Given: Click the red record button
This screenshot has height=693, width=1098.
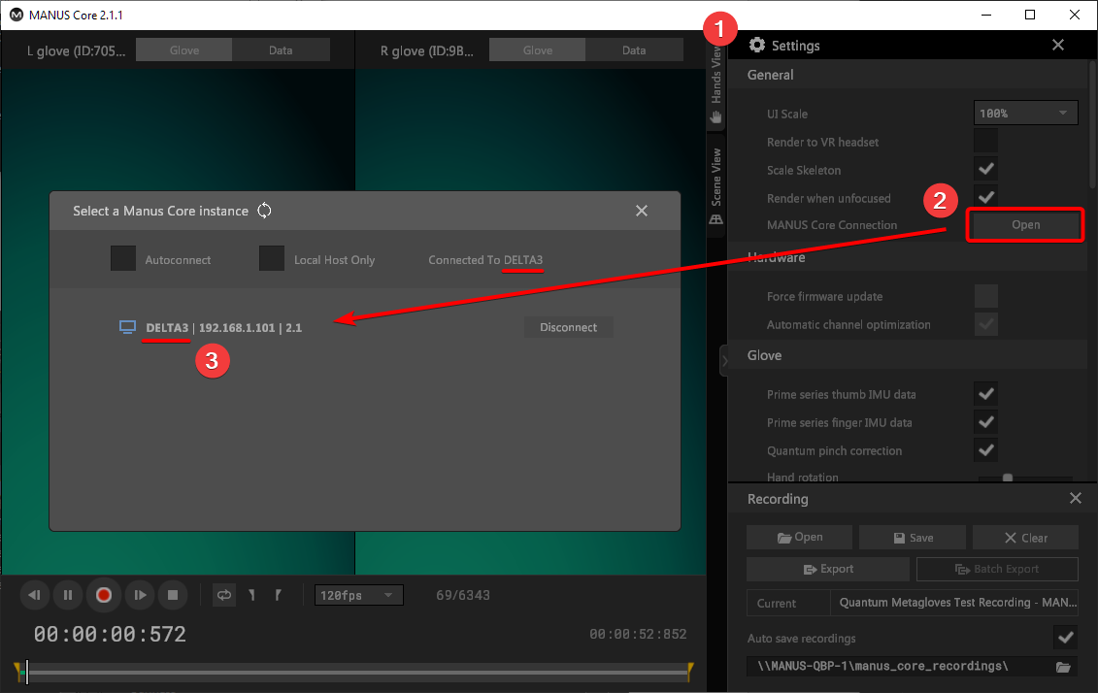Looking at the screenshot, I should [104, 595].
